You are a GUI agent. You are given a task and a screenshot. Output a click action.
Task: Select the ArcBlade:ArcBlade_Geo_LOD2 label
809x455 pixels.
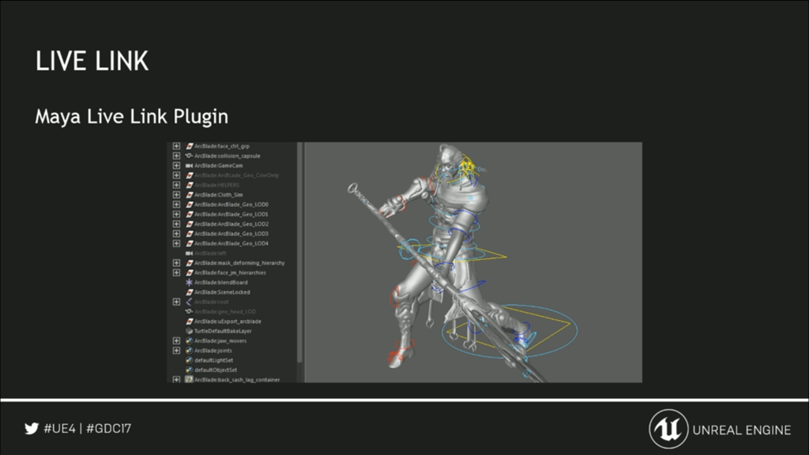[x=231, y=224]
